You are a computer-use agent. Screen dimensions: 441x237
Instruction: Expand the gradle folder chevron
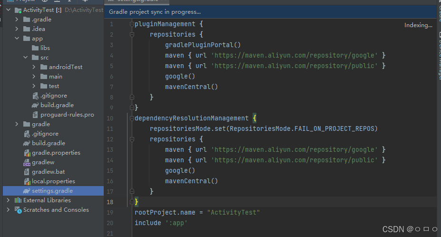[x=17, y=124]
